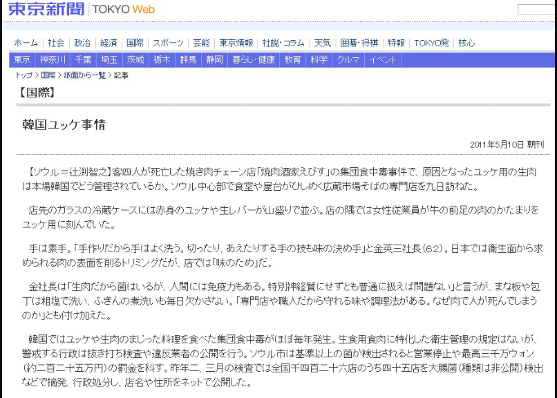
Task: Switch to the 国際 tab
Action: pyautogui.click(x=135, y=42)
